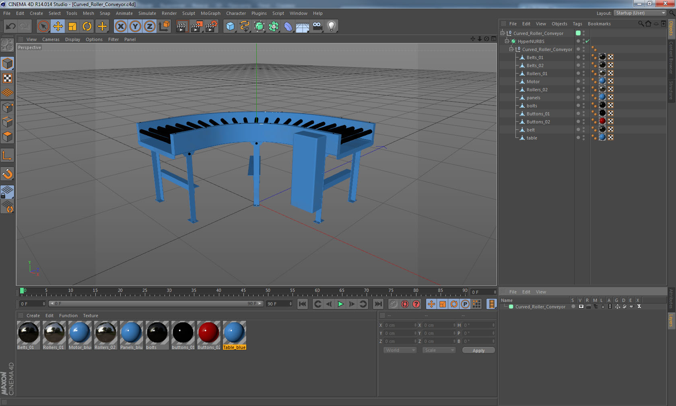Add a floor environment object
The image size is (676, 406).
pyautogui.click(x=303, y=27)
